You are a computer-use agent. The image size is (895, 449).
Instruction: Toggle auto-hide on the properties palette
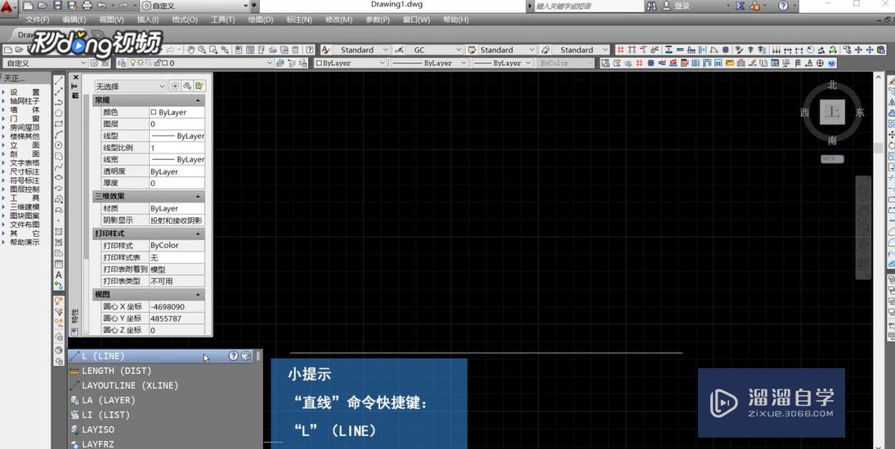(74, 86)
